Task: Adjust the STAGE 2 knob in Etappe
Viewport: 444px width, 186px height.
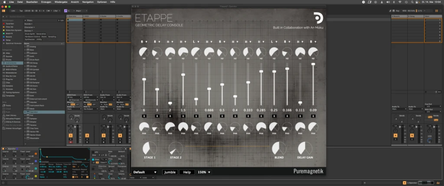Action: [176, 148]
